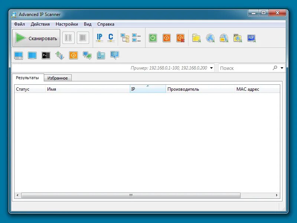Click the voice chat phone icon
Image resolution: width=297 pixels, height=223 pixels.
click(x=101, y=55)
